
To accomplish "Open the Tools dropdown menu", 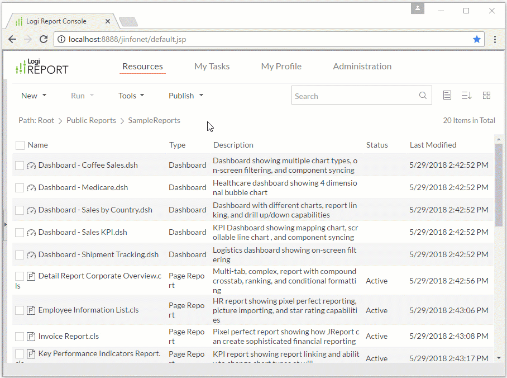I will 131,96.
